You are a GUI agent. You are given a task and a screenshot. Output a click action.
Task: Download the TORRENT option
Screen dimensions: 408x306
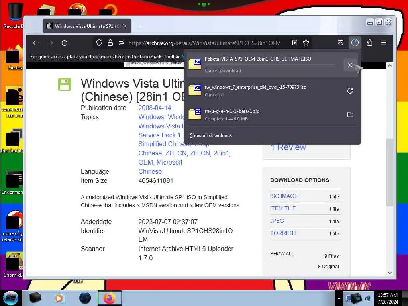click(283, 233)
